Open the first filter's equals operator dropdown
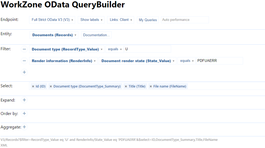Screen dimensions: 265x148 pos(115,49)
